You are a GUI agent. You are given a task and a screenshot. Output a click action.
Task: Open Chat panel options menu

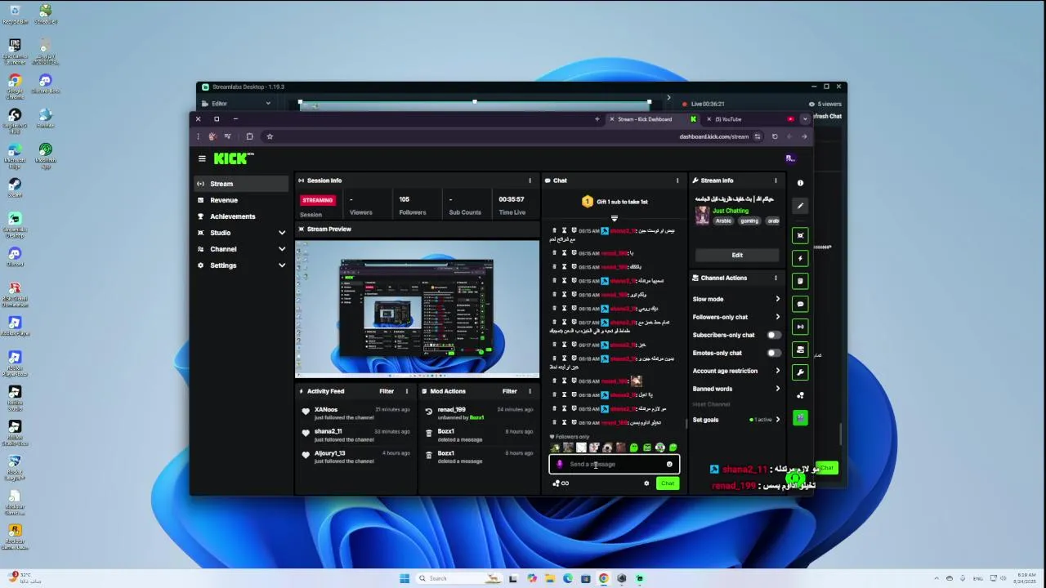click(677, 180)
